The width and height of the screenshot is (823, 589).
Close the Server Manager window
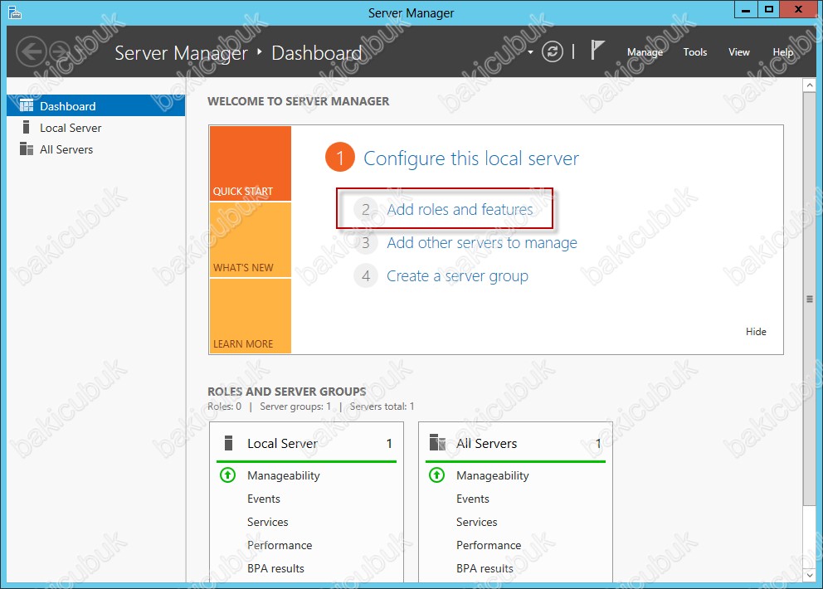click(798, 9)
